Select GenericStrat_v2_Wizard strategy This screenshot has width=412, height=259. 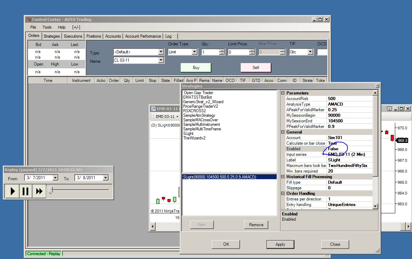tap(203, 102)
